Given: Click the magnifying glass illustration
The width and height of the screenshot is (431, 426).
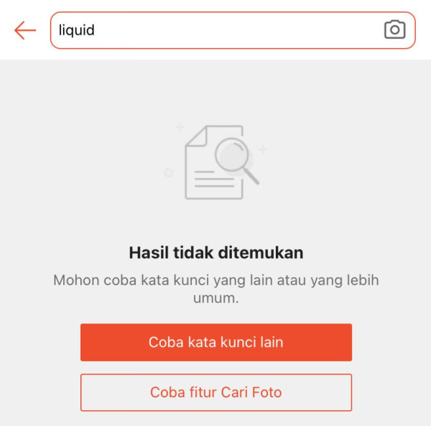Looking at the screenshot, I should [x=236, y=160].
